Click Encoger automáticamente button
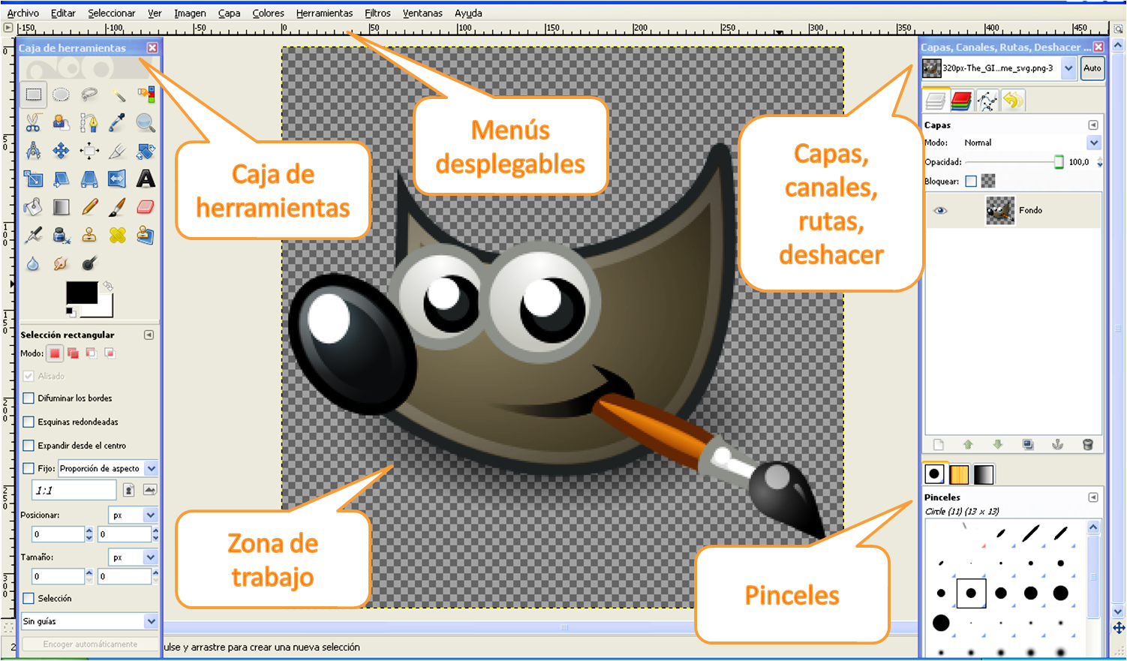Screen dimensions: 1127x661 pos(90,644)
